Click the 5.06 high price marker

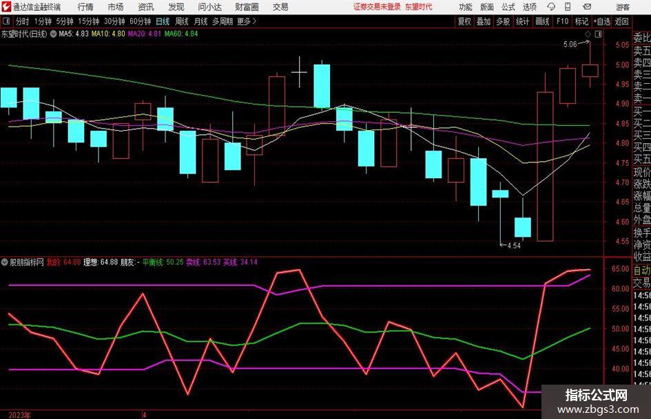[570, 45]
